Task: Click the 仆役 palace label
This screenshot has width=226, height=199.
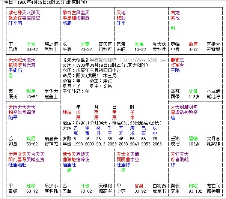Action: (85, 186)
